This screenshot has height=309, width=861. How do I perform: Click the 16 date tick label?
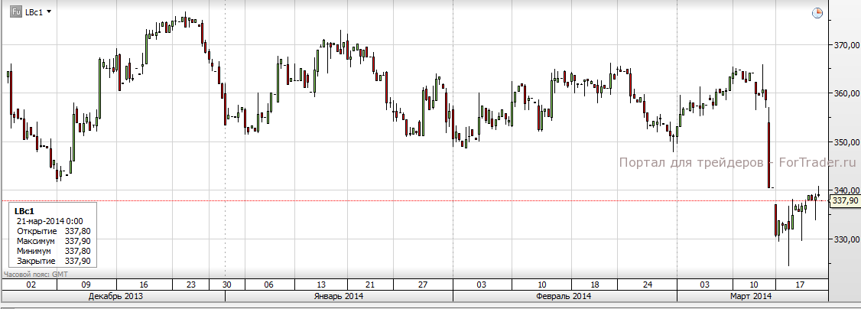coord(144,285)
